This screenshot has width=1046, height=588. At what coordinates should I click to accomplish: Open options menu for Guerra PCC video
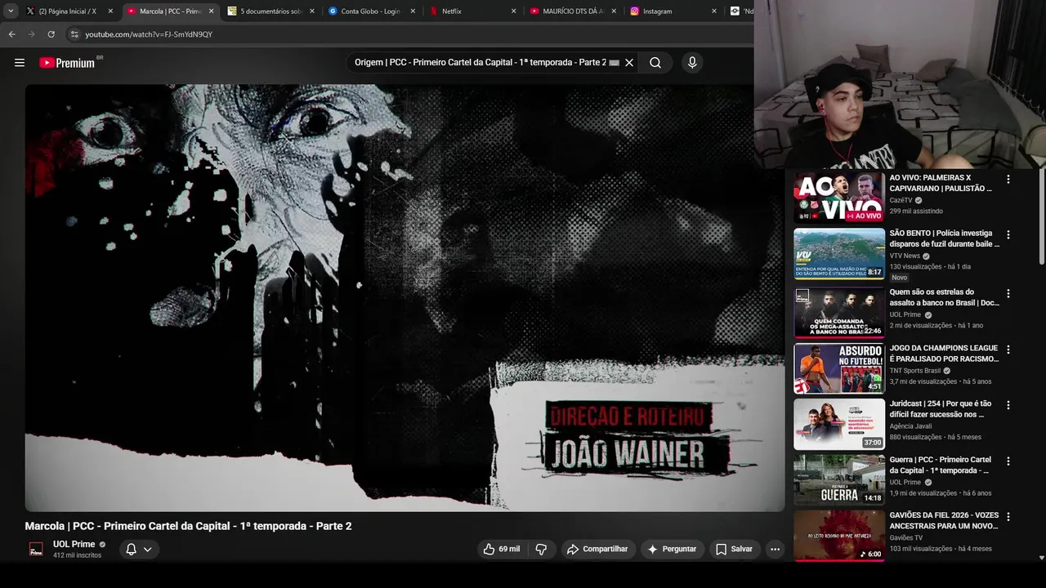click(1008, 461)
